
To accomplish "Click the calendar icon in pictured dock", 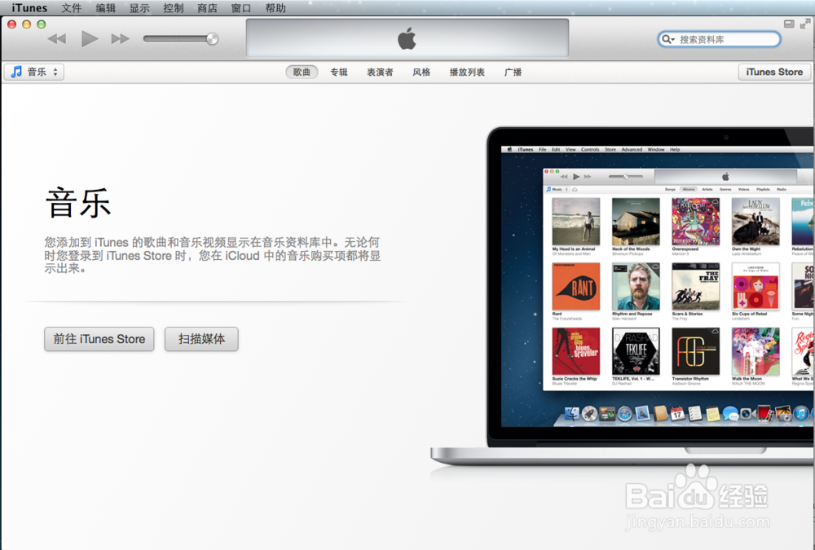I will pyautogui.click(x=677, y=414).
